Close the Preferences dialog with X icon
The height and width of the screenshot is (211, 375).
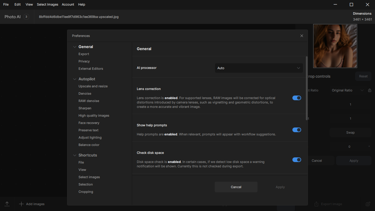click(x=302, y=36)
